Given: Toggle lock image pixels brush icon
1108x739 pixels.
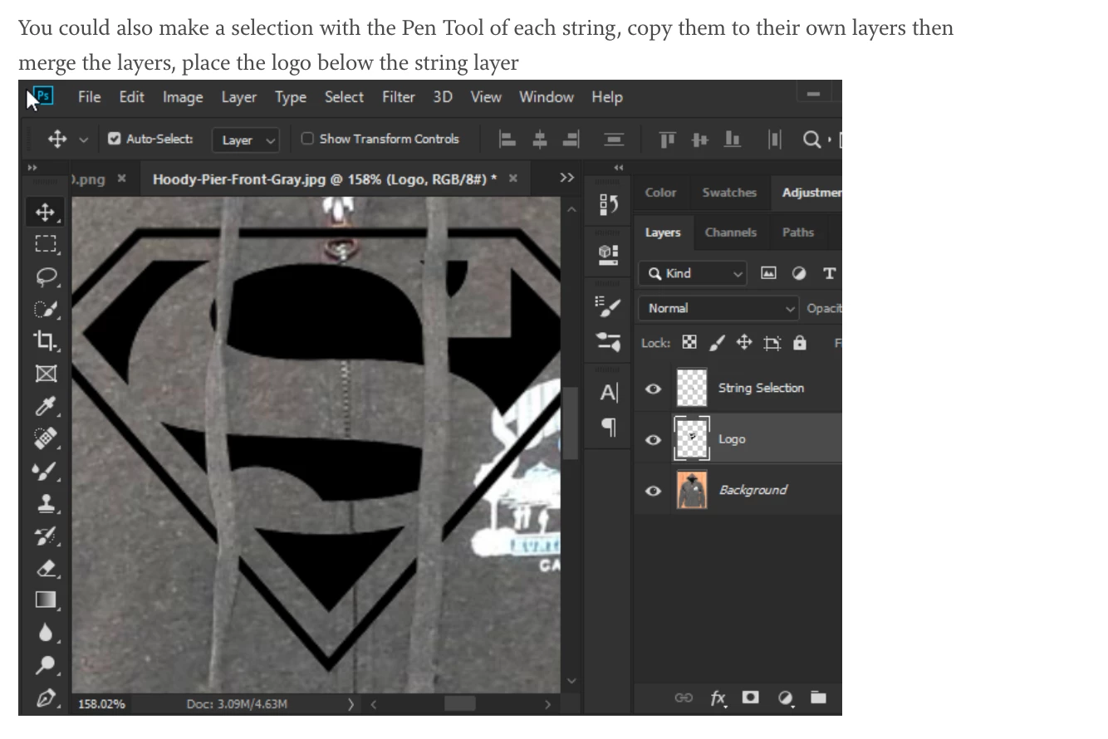Looking at the screenshot, I should tap(717, 342).
